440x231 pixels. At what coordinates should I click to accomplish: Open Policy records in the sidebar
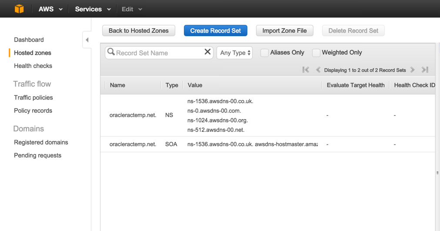click(x=33, y=110)
